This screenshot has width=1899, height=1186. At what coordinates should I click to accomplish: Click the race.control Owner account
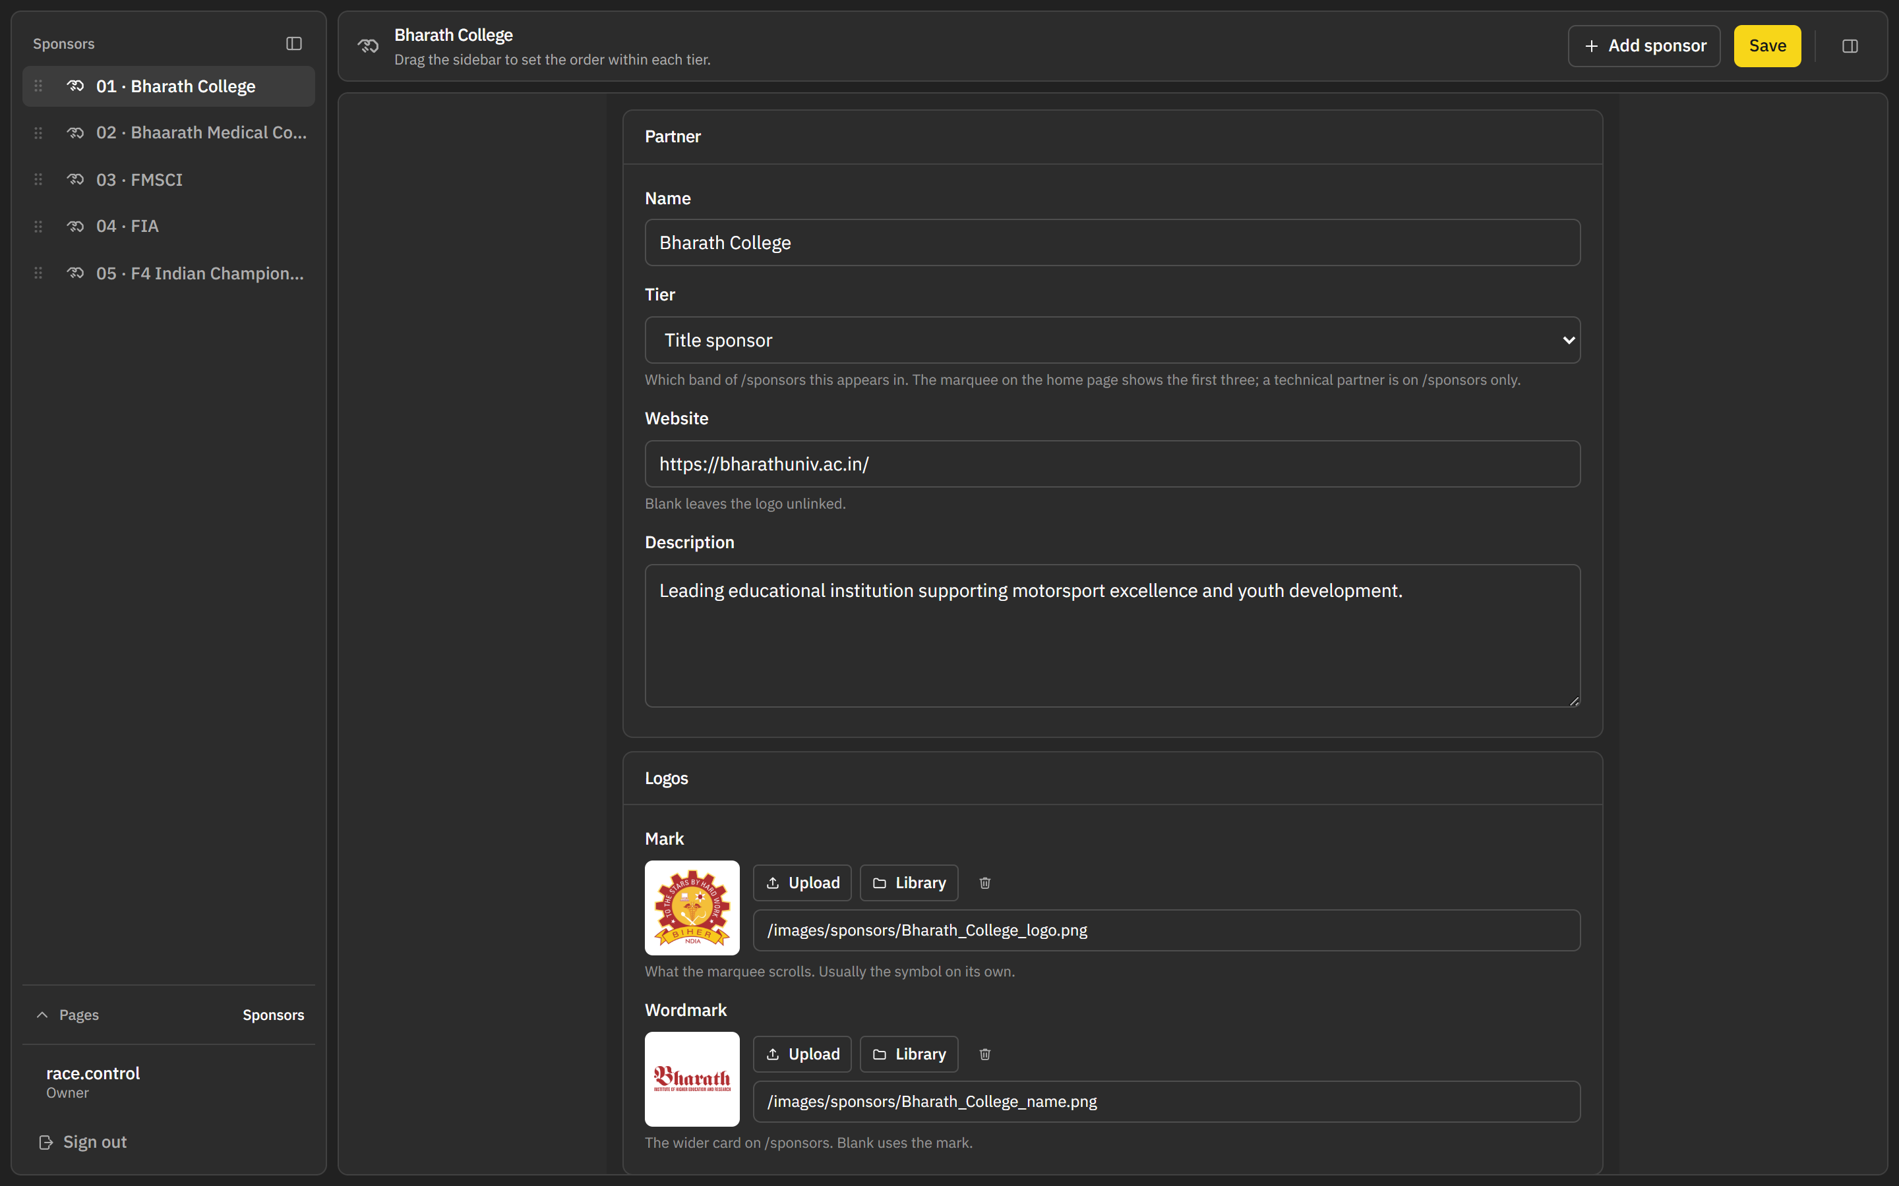(92, 1082)
